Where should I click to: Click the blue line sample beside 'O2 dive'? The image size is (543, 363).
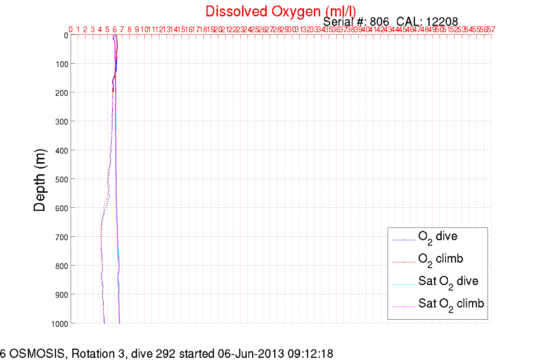click(x=404, y=240)
